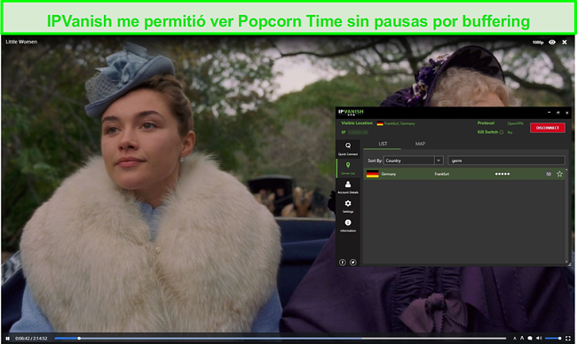The height and width of the screenshot is (344, 577).
Task: Open the Quick Connect sidebar item
Action: pos(348,149)
